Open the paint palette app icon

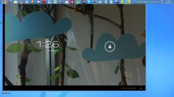[100, 2]
